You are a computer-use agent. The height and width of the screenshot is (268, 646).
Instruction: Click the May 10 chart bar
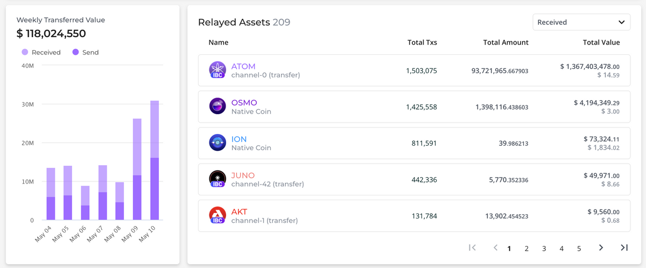coord(155,160)
